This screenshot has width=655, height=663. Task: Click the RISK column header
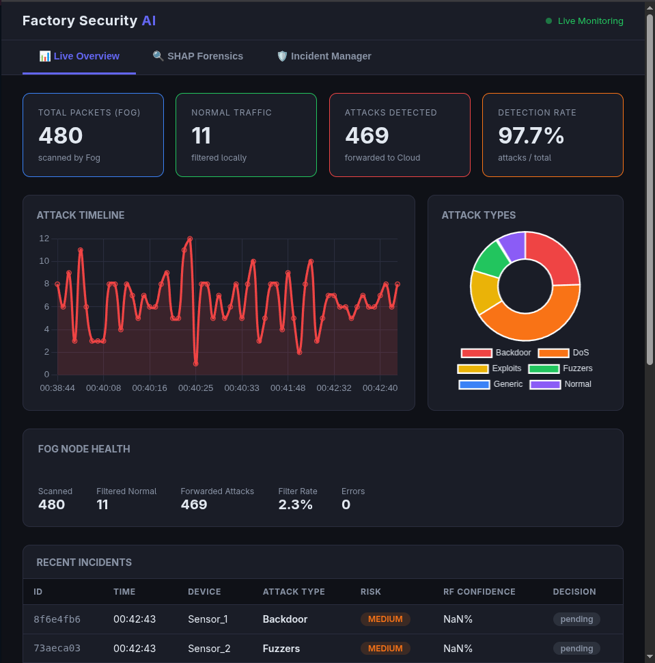click(371, 591)
